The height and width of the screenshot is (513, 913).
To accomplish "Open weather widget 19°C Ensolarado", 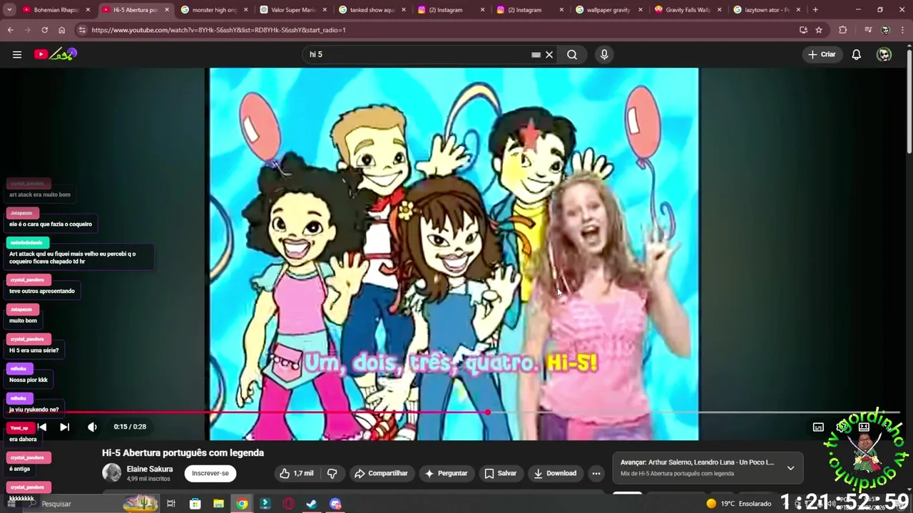I will 738,504.
